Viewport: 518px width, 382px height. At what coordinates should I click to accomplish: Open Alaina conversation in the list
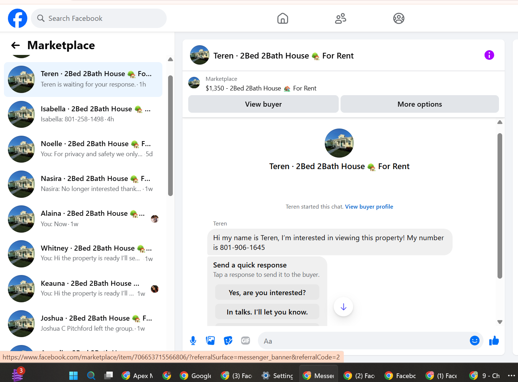(x=83, y=219)
